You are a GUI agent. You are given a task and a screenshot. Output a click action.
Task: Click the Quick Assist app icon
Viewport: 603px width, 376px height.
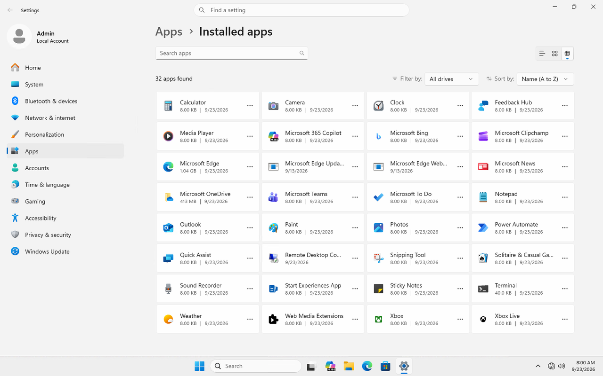coord(168,258)
